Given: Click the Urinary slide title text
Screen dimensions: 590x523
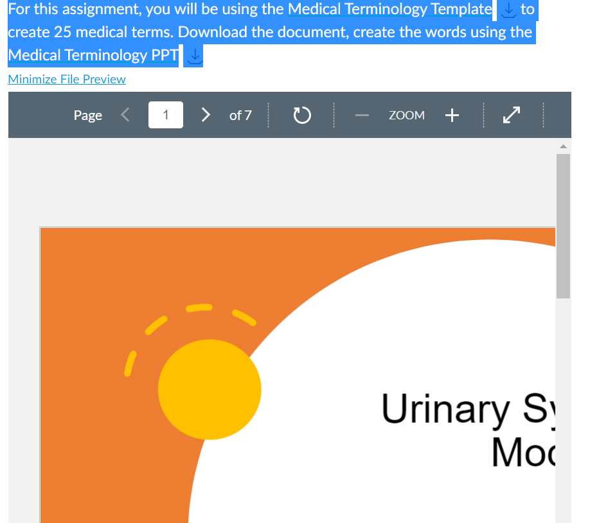Looking at the screenshot, I should pos(468,430).
